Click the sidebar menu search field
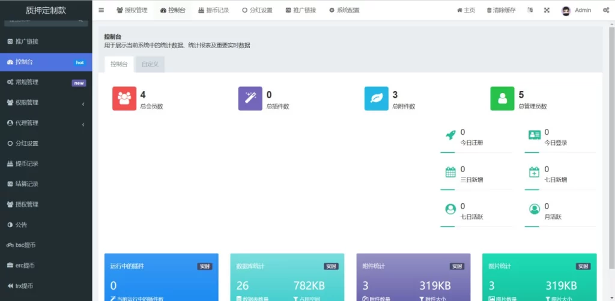Screen dimensions: 615x301 coord(46,23)
